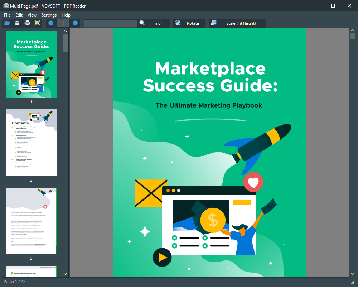
Task: Toggle full screen with the green icon
Action: [x=37, y=23]
